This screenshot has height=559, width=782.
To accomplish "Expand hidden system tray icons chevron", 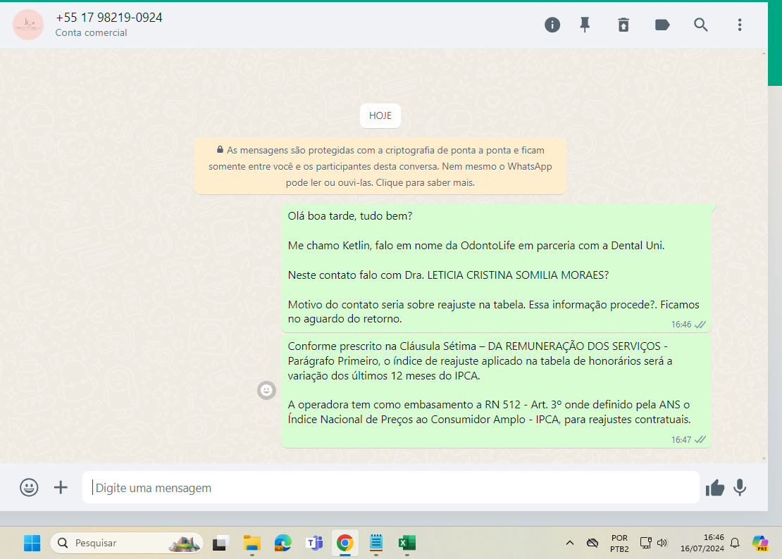I will 569,543.
